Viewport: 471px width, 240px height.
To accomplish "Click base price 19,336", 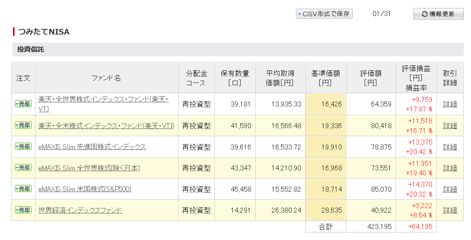I will coord(332,126).
